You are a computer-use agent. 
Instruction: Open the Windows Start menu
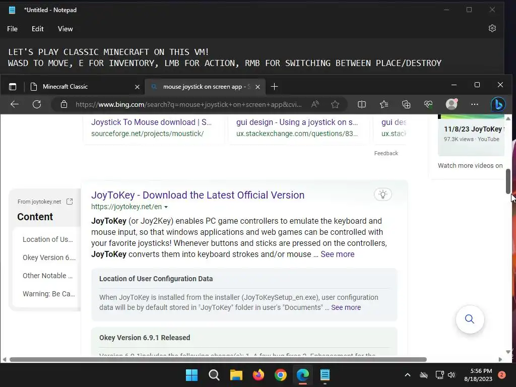pyautogui.click(x=191, y=375)
